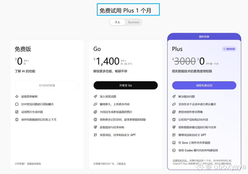248x174 pixels.
Task: Click the 限时优惠 badge beside the Plus title
Action: [229, 49]
